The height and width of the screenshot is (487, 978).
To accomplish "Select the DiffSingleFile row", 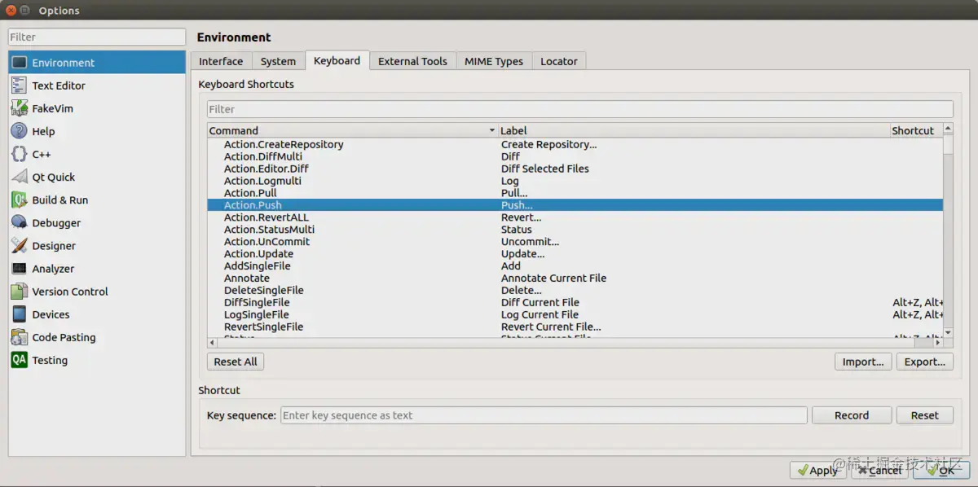I will click(575, 302).
